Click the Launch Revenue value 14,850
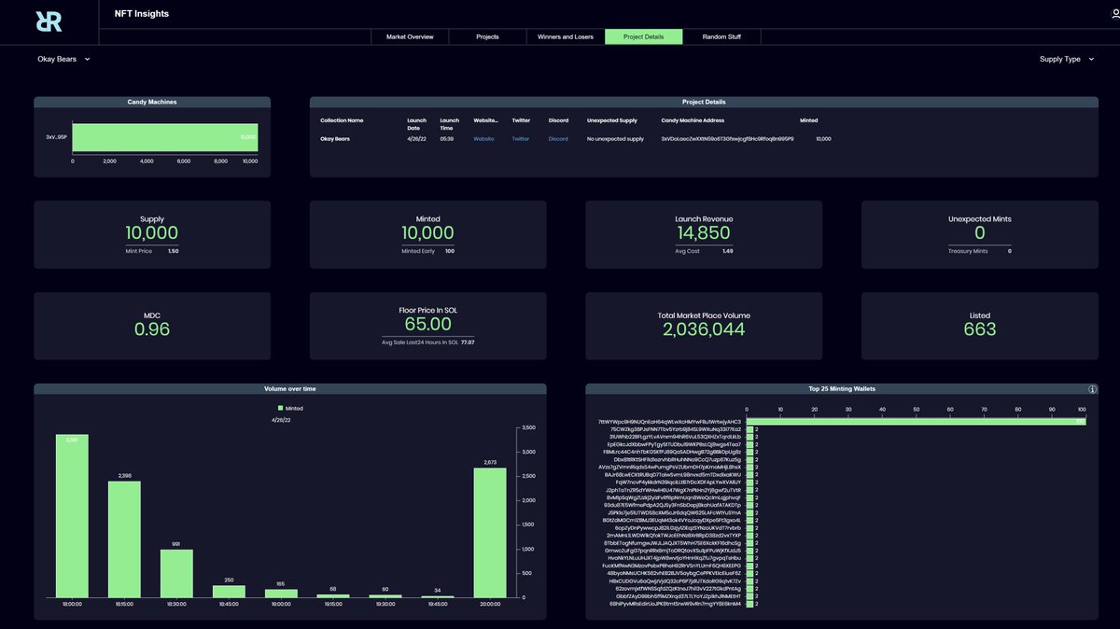The height and width of the screenshot is (629, 1120). (704, 233)
